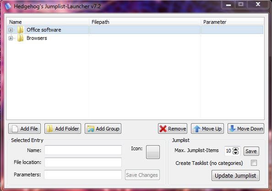Viewport: 272px width, 191px height.
Task: Click the red X Remove icon
Action: (163, 129)
